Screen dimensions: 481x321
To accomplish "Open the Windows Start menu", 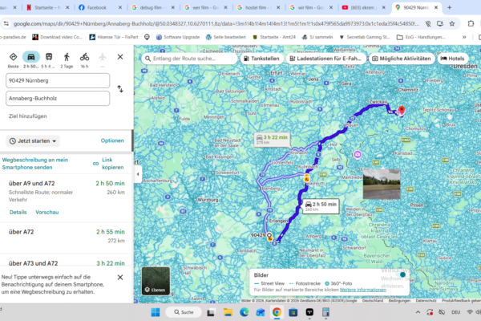I will [x=156, y=312].
